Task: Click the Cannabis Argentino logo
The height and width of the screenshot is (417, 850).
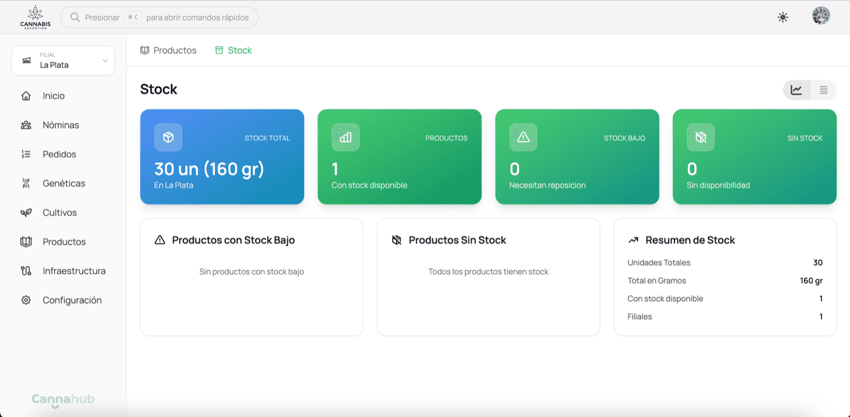Action: [35, 17]
